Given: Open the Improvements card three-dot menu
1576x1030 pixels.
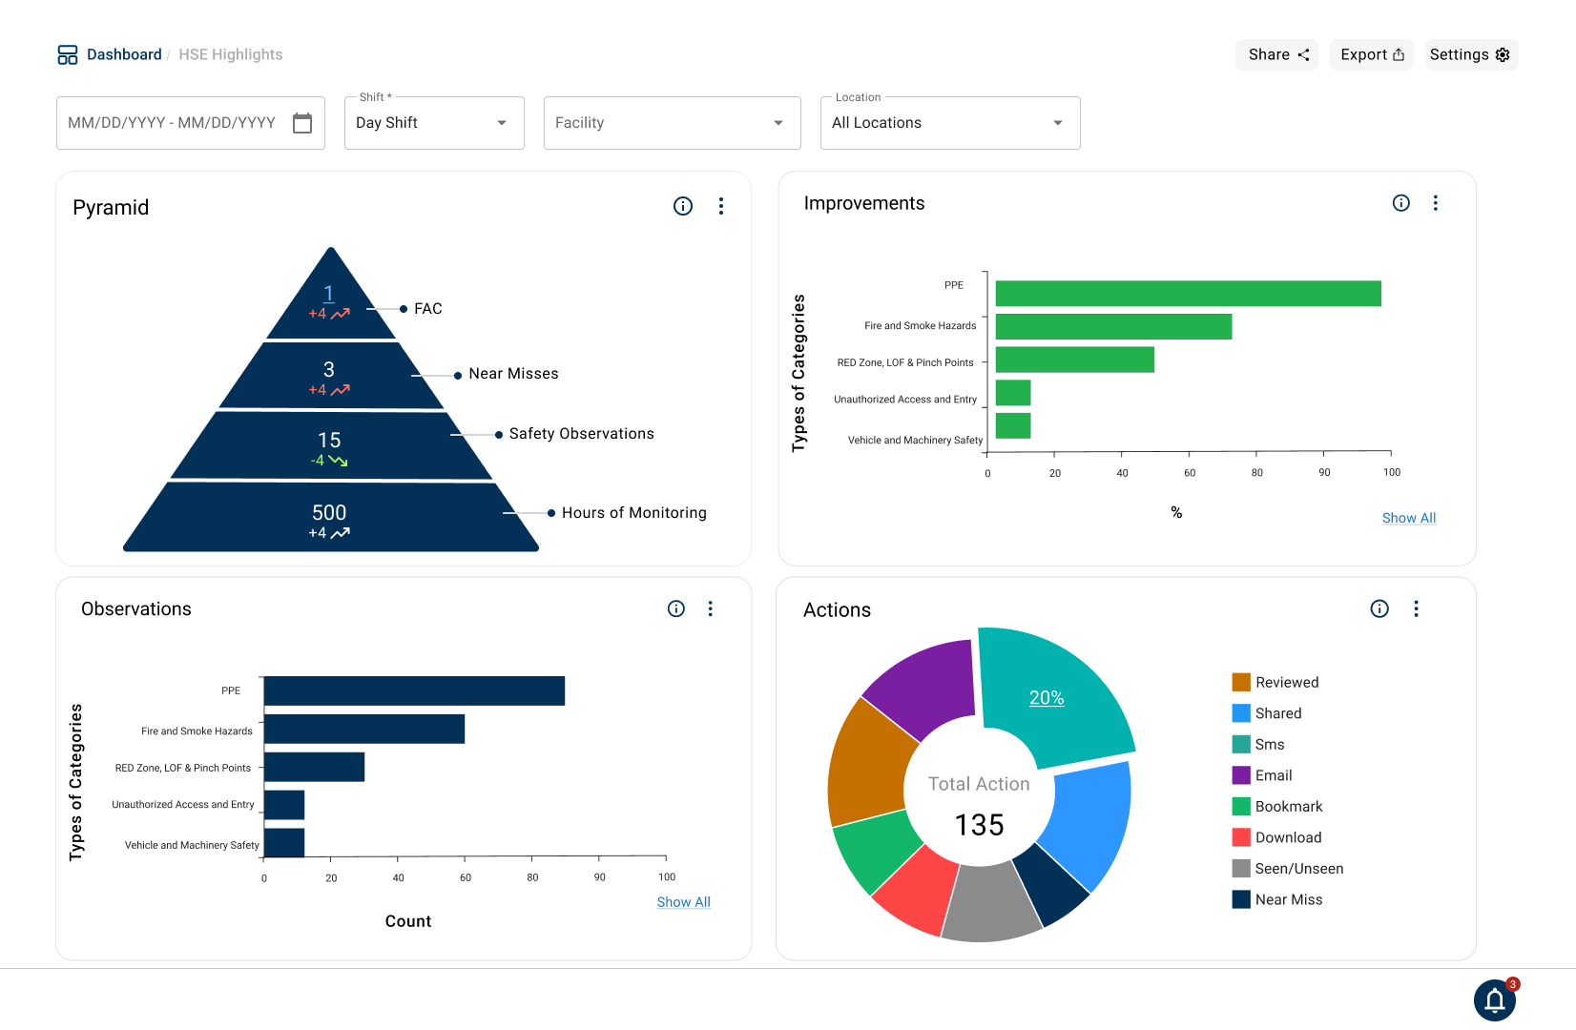Looking at the screenshot, I should [1436, 203].
